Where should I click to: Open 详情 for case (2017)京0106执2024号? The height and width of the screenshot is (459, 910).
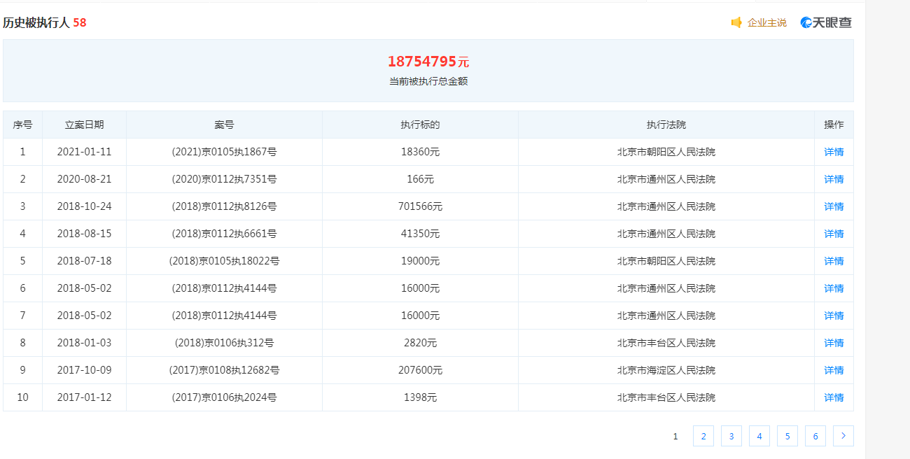(834, 397)
